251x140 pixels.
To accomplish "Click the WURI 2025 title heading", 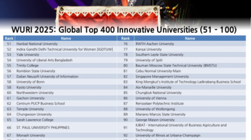I will pos(124,30).
